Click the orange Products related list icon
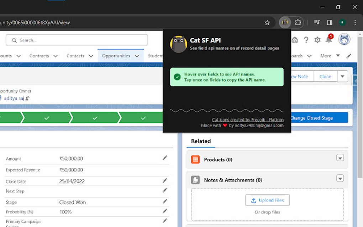Viewport: 363px width, 227px height. 195,159
